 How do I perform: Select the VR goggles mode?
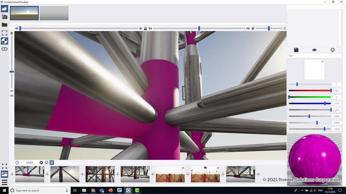[4, 49]
